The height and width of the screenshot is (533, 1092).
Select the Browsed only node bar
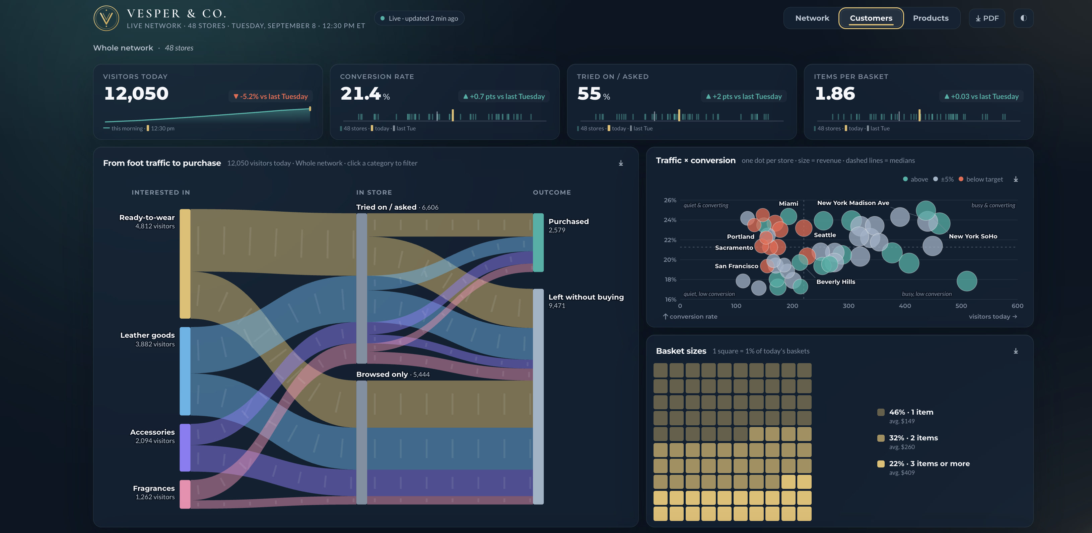[x=361, y=442]
